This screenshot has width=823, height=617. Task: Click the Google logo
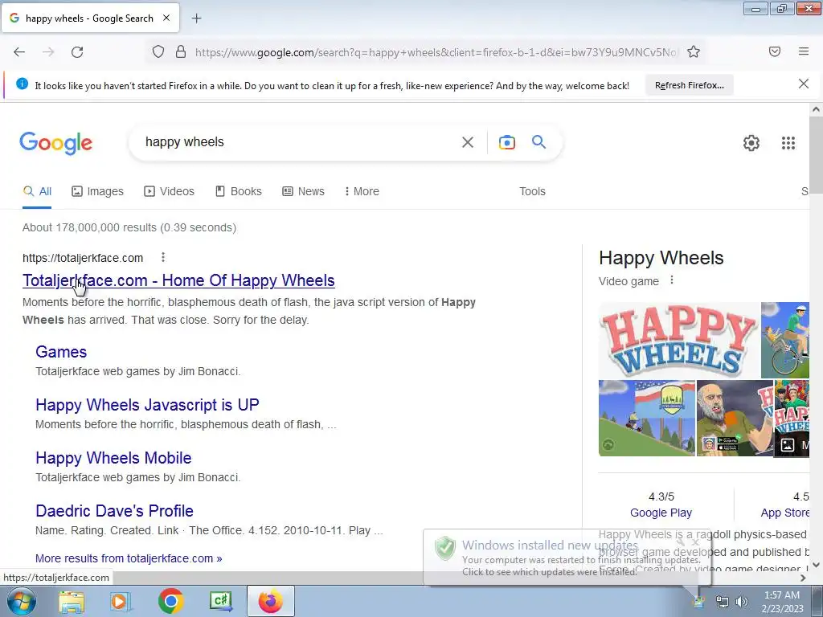pos(55,143)
